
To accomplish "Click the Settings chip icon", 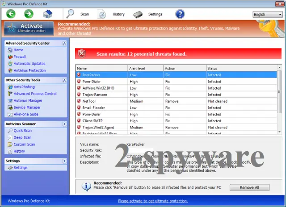I will point(138,15).
